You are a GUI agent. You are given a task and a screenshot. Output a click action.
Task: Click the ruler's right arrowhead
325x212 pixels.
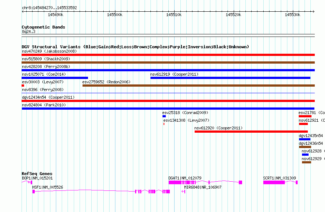tap(314, 11)
